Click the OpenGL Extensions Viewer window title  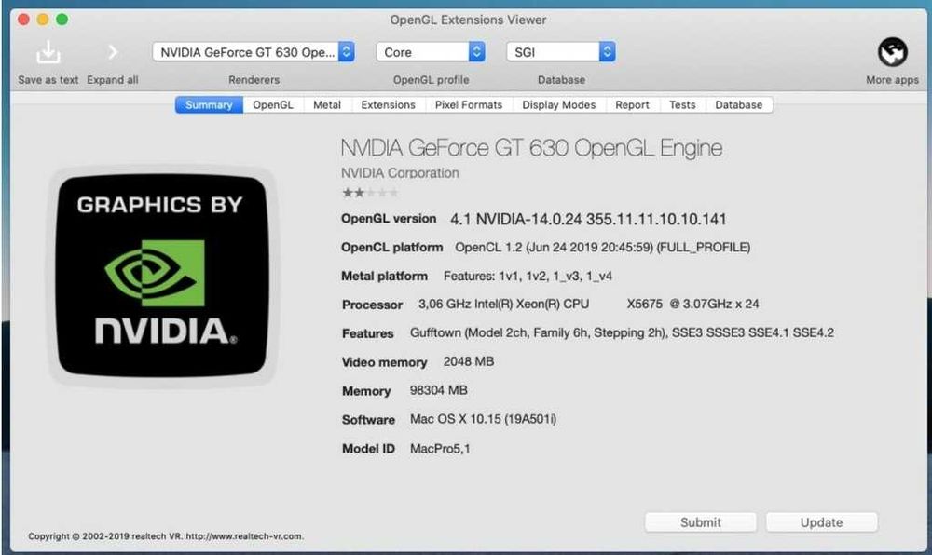tap(468, 20)
